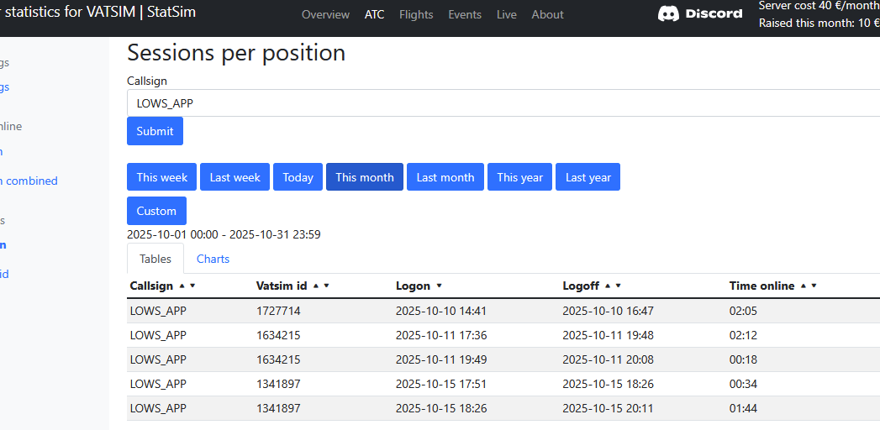Image resolution: width=880 pixels, height=430 pixels.
Task: Choose the This year range button
Action: [519, 177]
